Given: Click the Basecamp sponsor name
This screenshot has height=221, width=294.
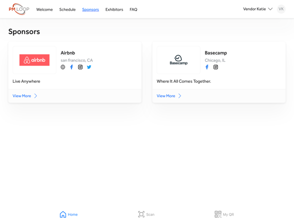Looking at the screenshot, I should 216,53.
